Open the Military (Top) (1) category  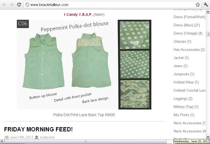(x=186, y=107)
